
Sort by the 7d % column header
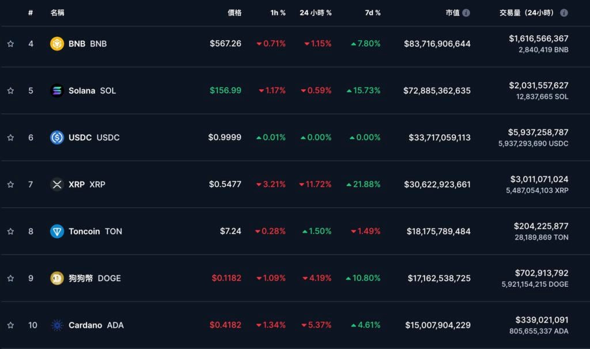pos(373,13)
